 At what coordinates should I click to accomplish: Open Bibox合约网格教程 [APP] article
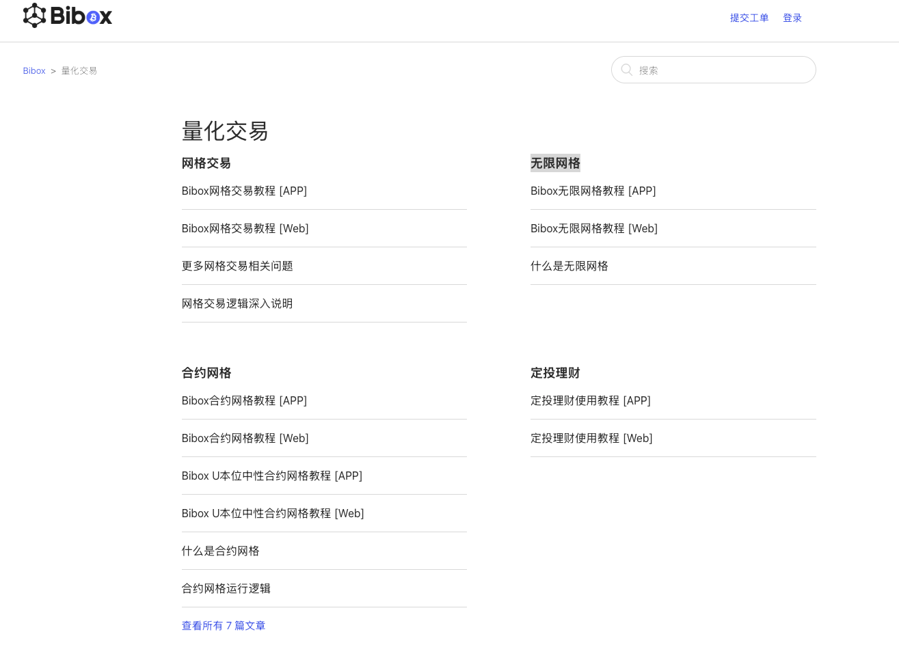tap(244, 400)
